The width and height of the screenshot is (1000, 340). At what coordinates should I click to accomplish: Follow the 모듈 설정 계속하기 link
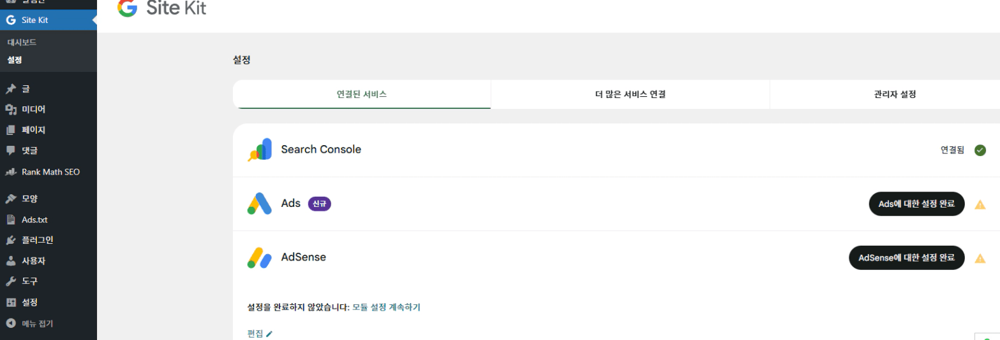[x=386, y=307]
